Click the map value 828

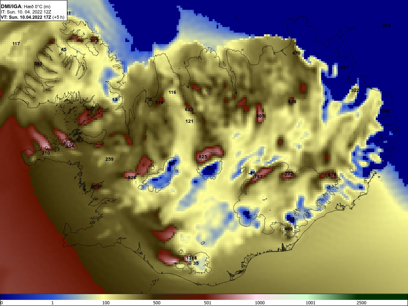click(132, 177)
